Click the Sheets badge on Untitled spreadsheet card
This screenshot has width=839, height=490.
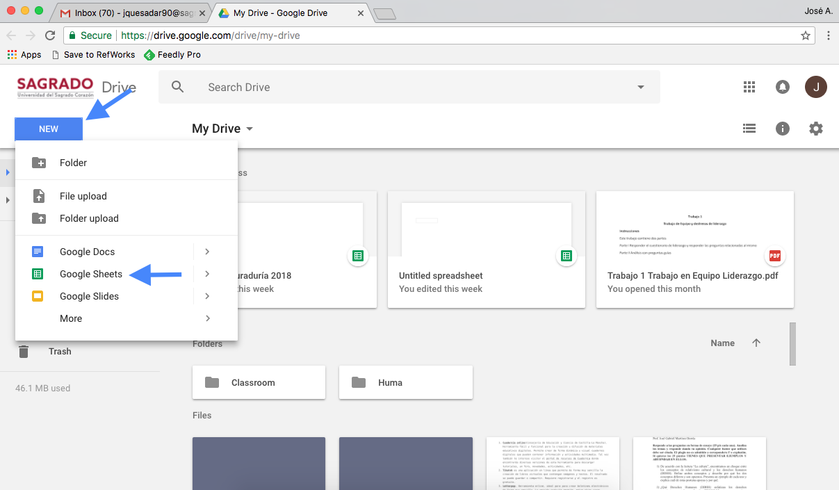pos(567,256)
